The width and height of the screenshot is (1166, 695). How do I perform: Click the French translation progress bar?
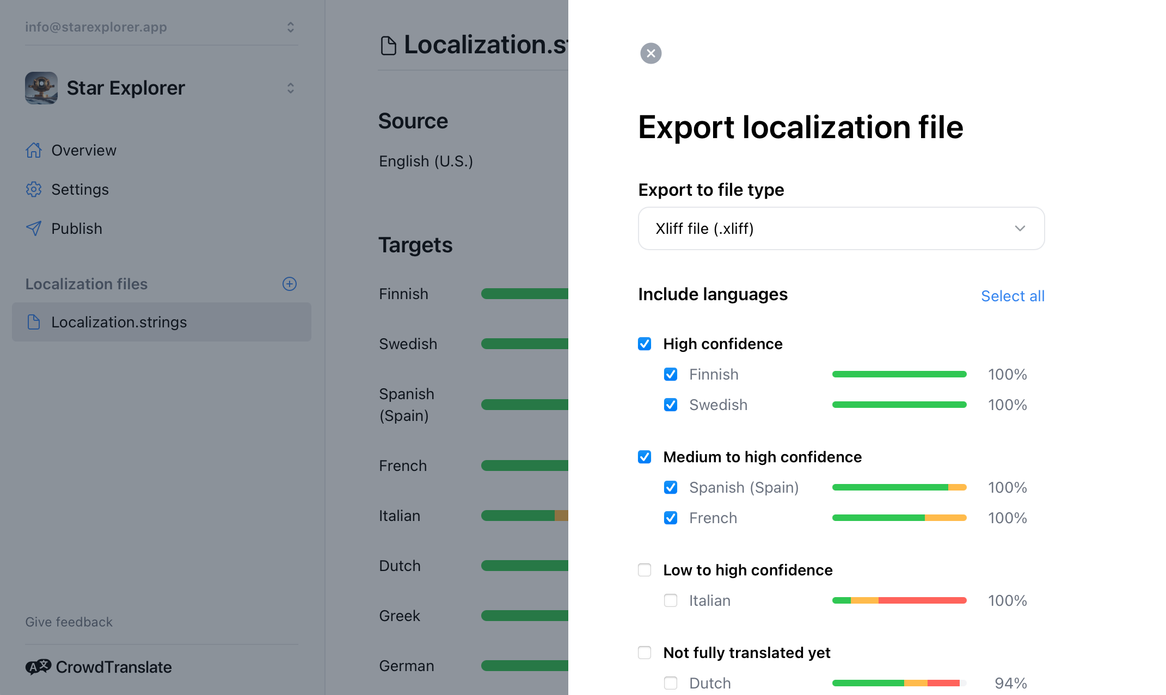tap(899, 518)
